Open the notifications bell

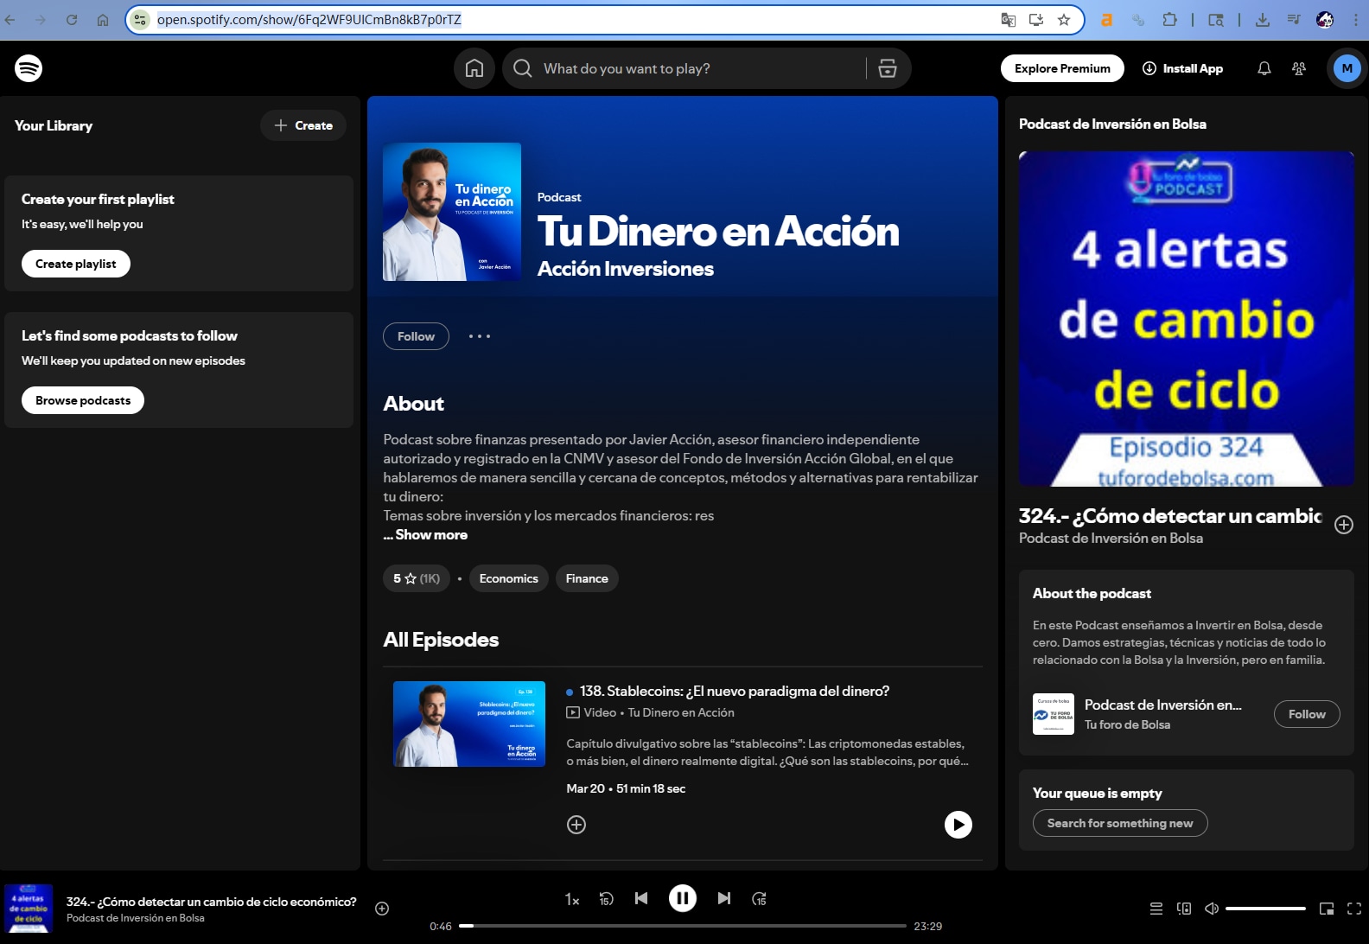coord(1264,68)
